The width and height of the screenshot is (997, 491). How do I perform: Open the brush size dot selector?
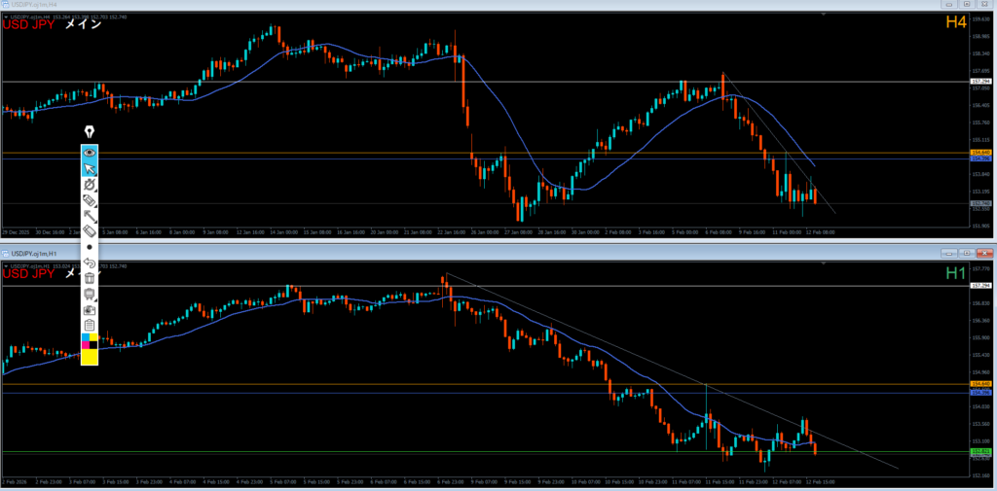click(x=89, y=247)
